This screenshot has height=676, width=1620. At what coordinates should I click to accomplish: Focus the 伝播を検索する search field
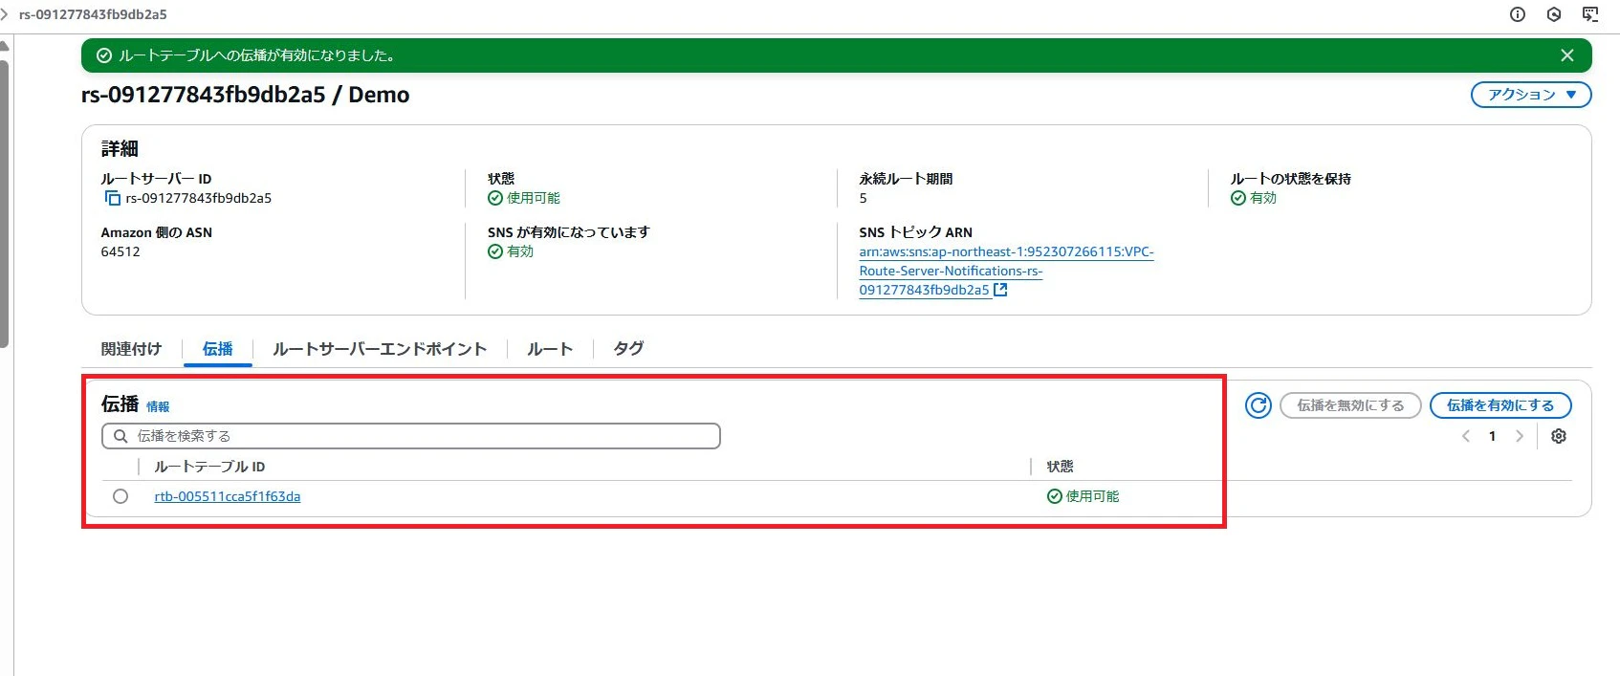point(411,436)
